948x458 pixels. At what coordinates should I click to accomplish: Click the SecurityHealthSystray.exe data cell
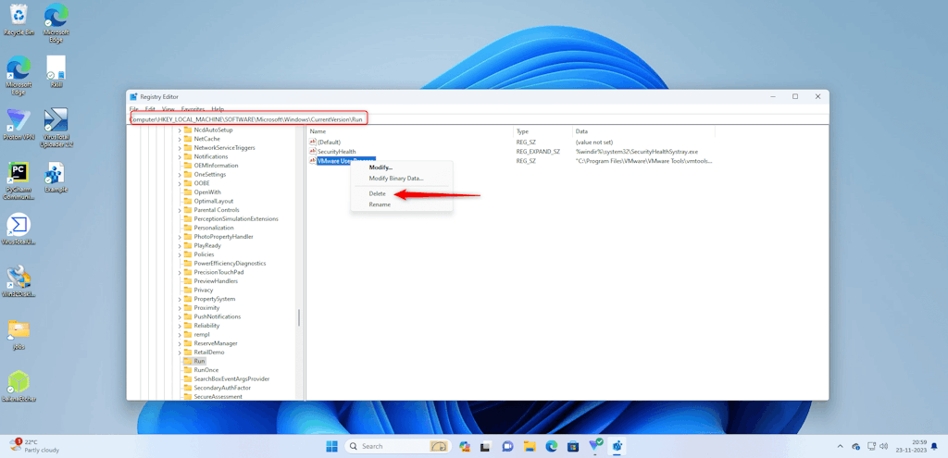click(637, 152)
